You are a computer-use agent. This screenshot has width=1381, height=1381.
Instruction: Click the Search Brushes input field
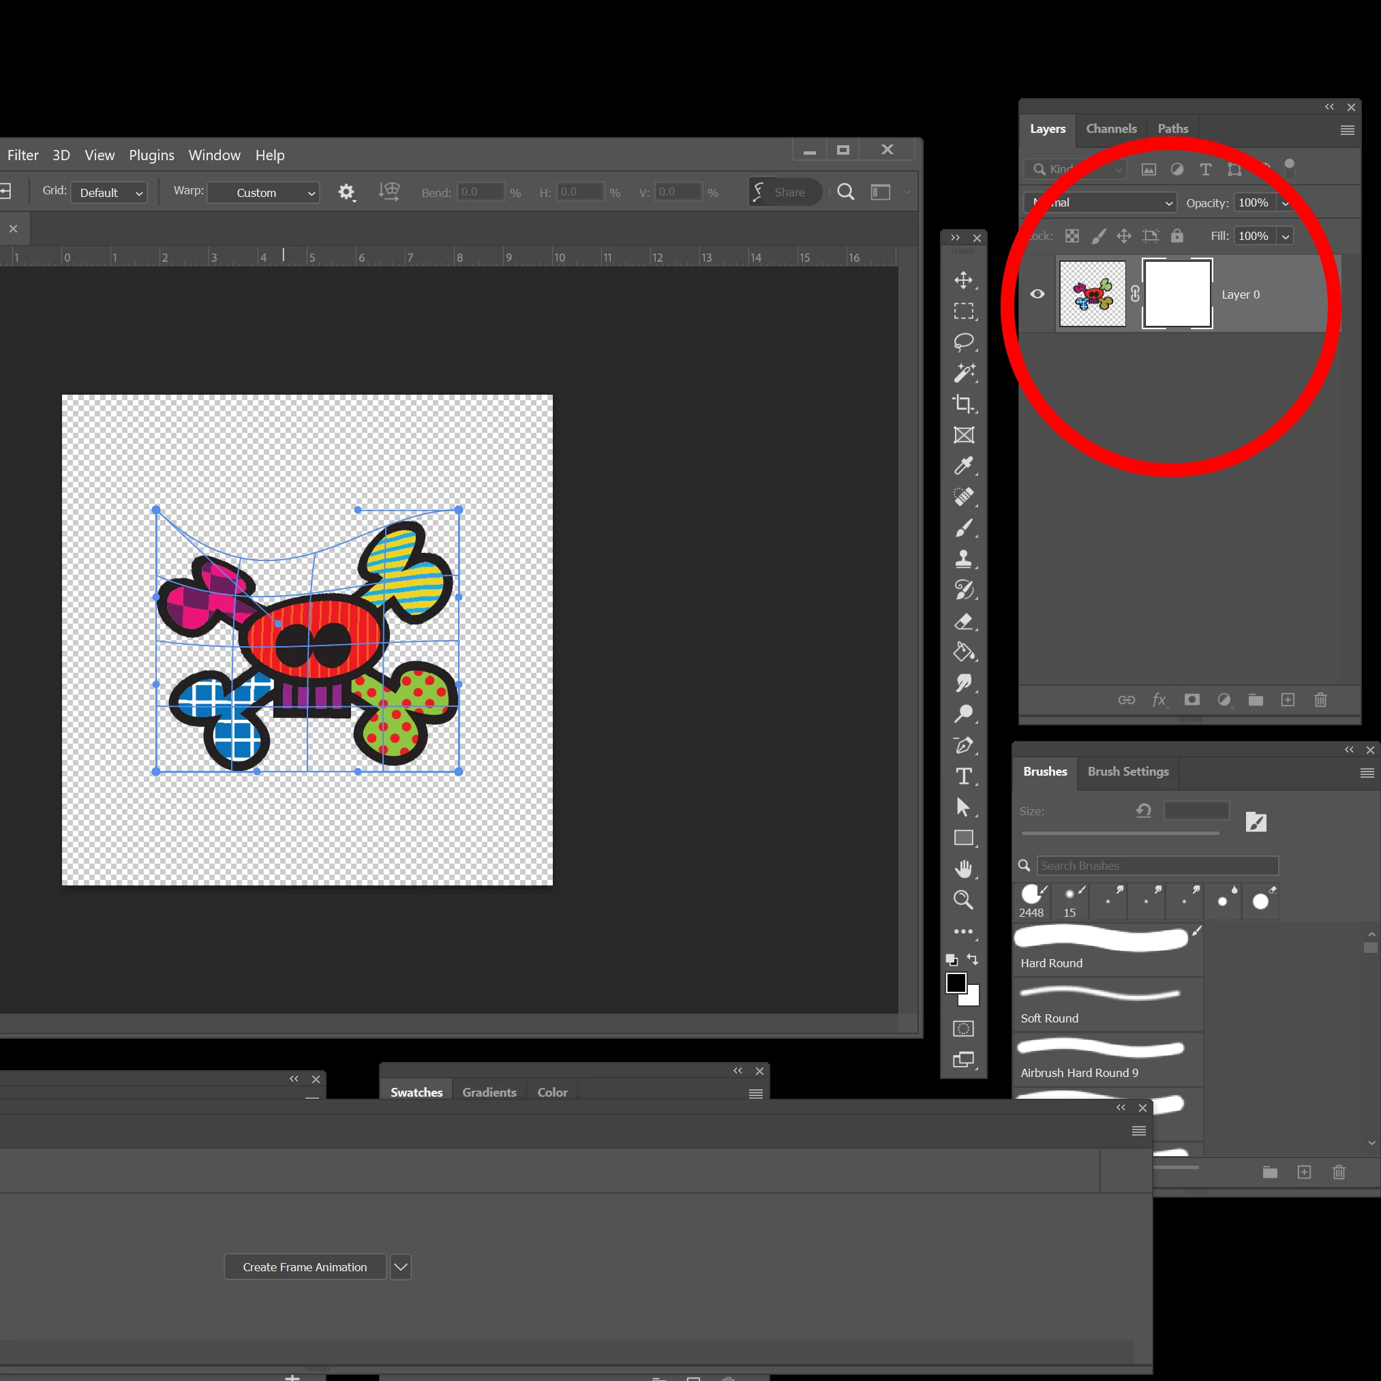pos(1157,866)
